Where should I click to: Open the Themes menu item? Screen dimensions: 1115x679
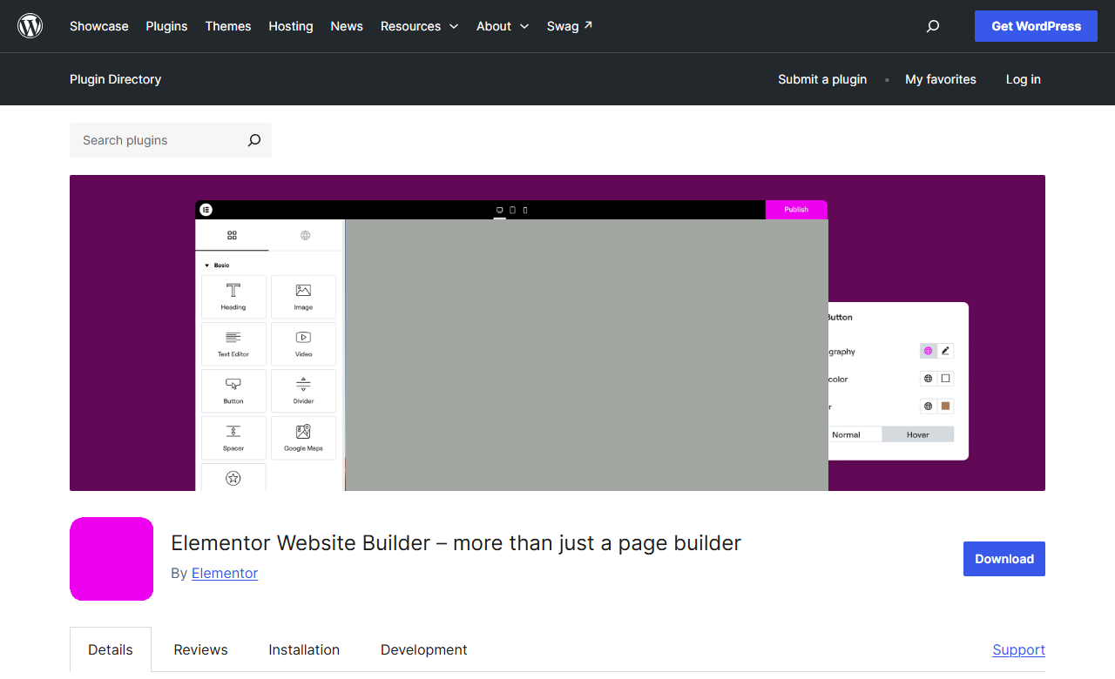[x=228, y=26]
